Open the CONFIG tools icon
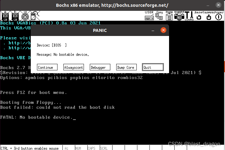The image size is (225, 150). pyautogui.click(x=189, y=16)
